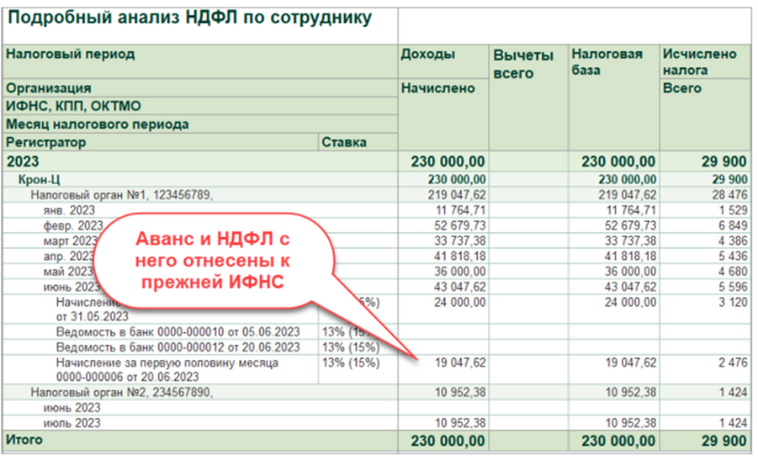Click calculated tax 1 529 for January
Viewport: 758px width, 460px height.
pos(733,211)
